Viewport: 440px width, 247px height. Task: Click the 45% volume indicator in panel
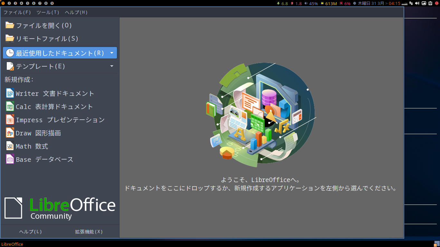[311, 4]
